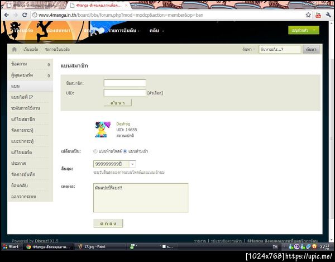This screenshot has height=262, width=335.
Task: Click the เว็บบอร์ด breadcrumb link
Action: (x=31, y=49)
